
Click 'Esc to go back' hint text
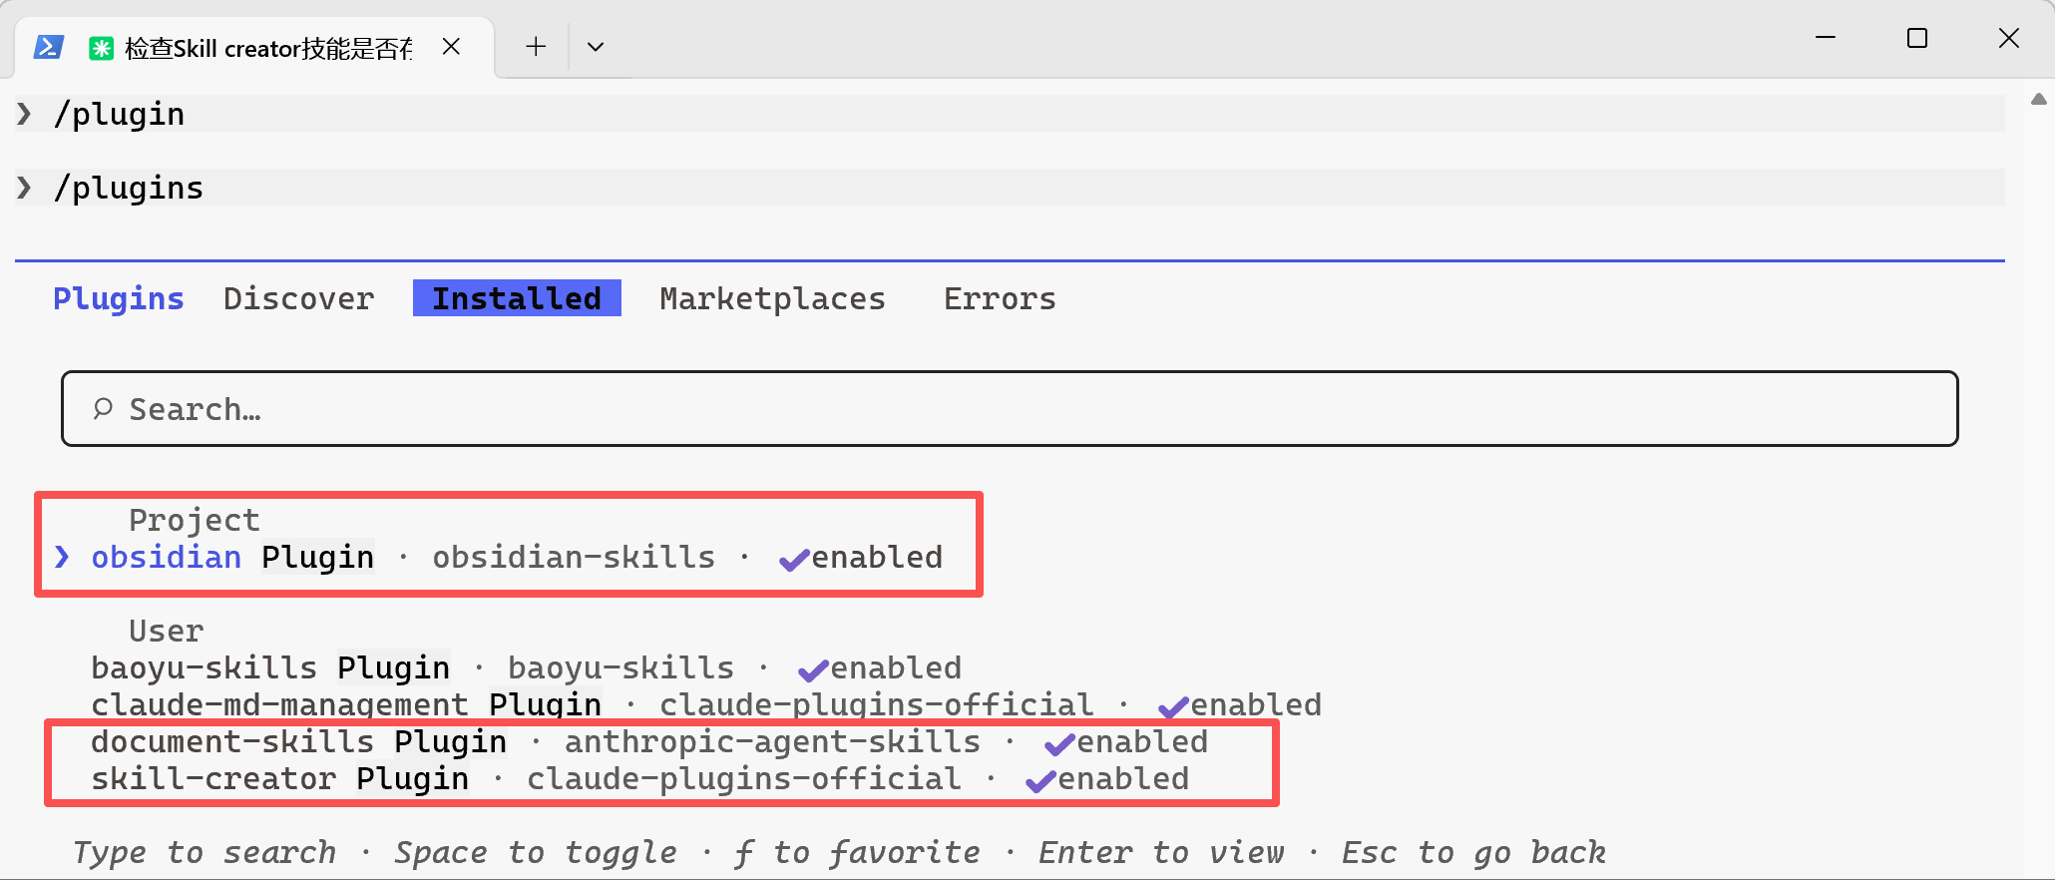1473,852
